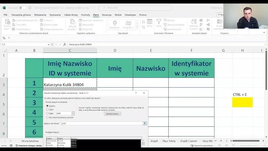Click Zapytania i połączenia icon
This screenshot has height=151, width=268.
80,20
